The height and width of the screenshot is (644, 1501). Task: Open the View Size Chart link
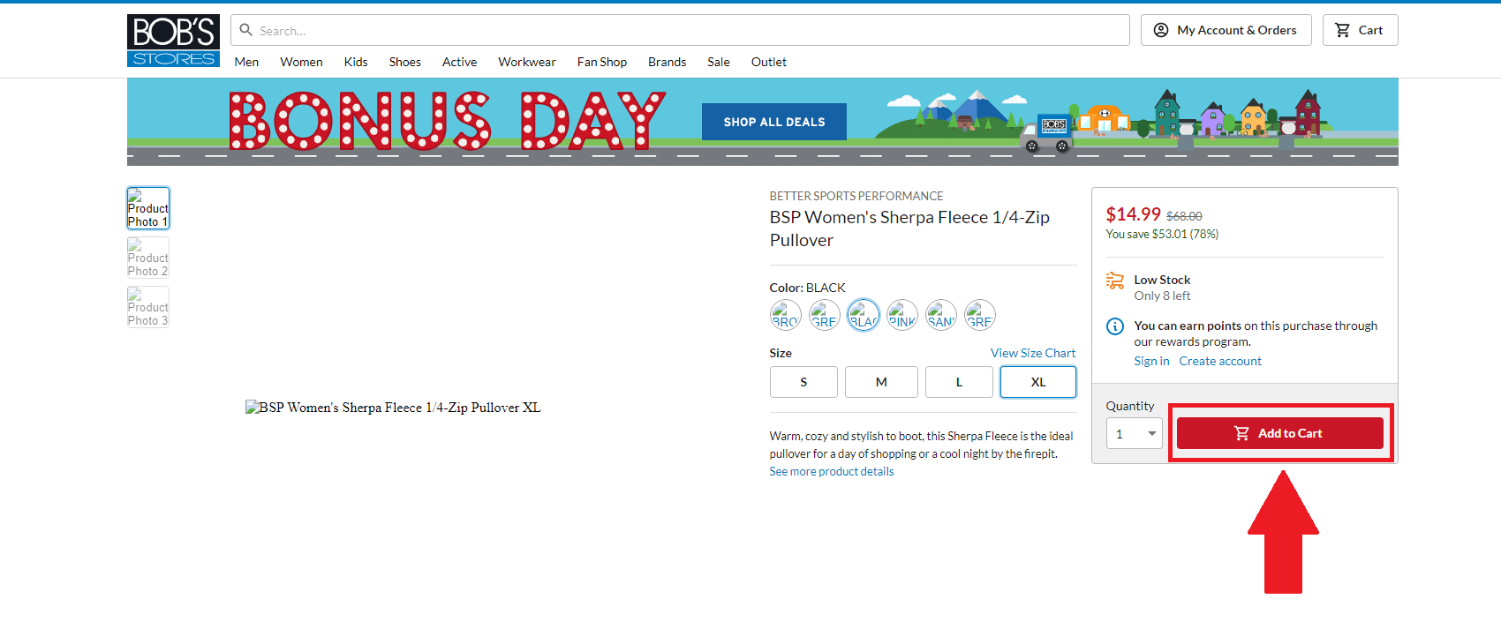(1032, 353)
